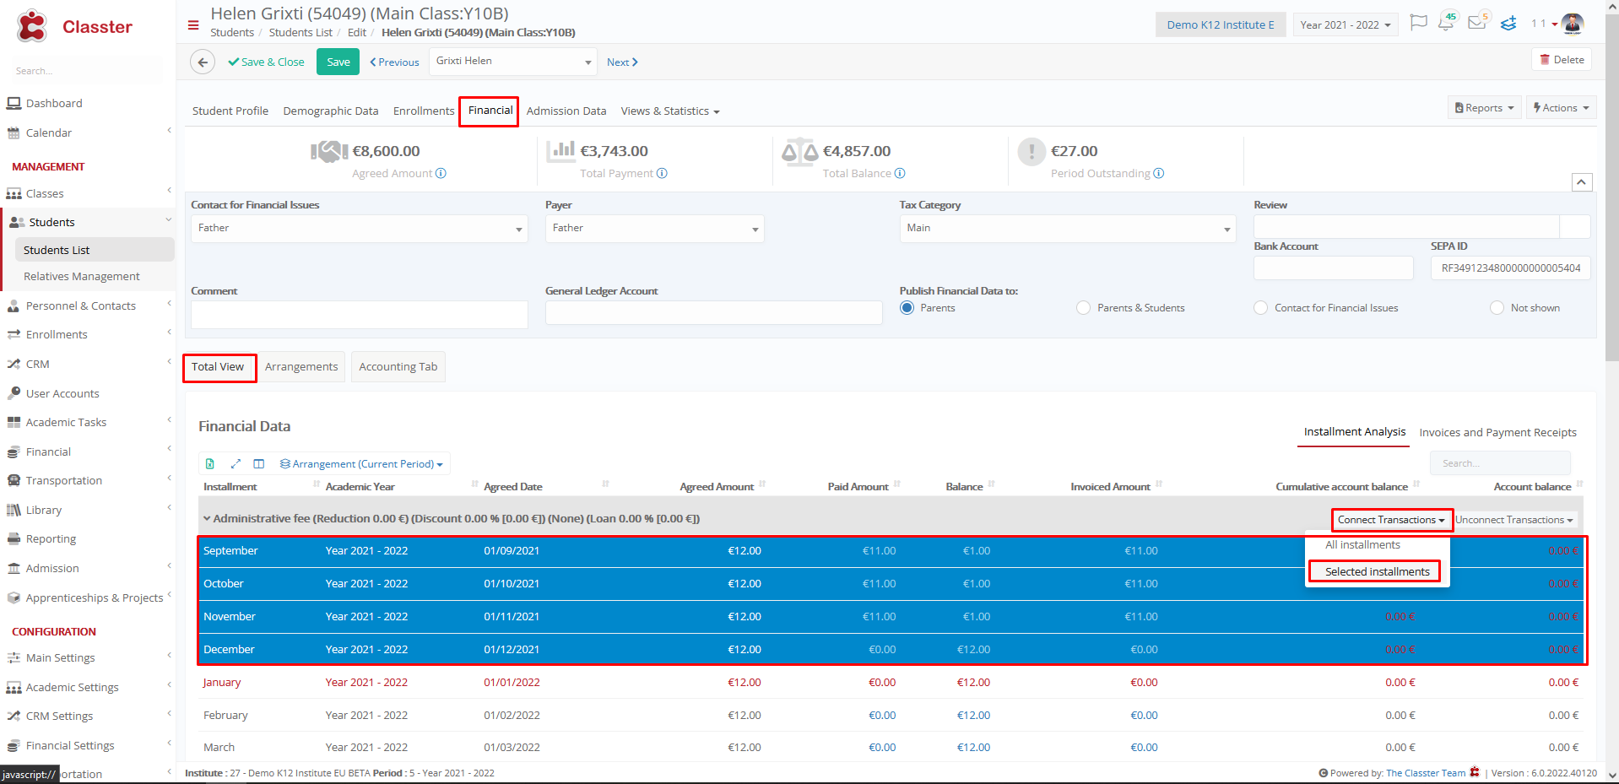1619x784 pixels.
Task: Click Period Outstanding info icon
Action: tap(1159, 173)
